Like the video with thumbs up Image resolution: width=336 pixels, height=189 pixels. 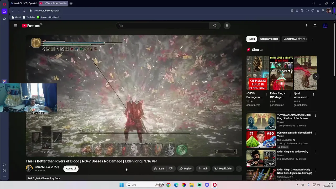159,169
